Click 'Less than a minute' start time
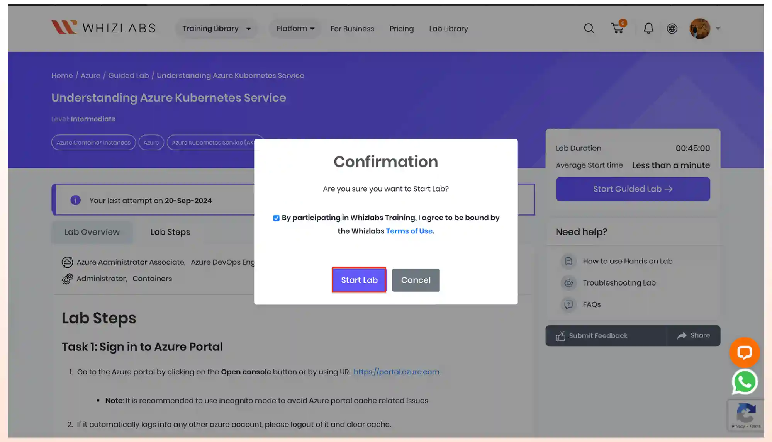Image resolution: width=772 pixels, height=442 pixels. click(671, 165)
